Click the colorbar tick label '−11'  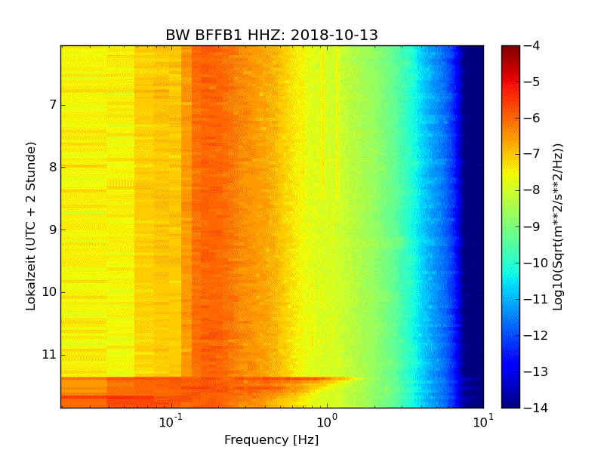[x=536, y=299]
